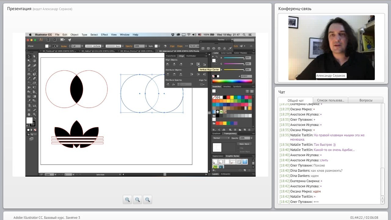Click Vertical Align Center icon
Screen dimensions: 391x220
[x=198, y=64]
